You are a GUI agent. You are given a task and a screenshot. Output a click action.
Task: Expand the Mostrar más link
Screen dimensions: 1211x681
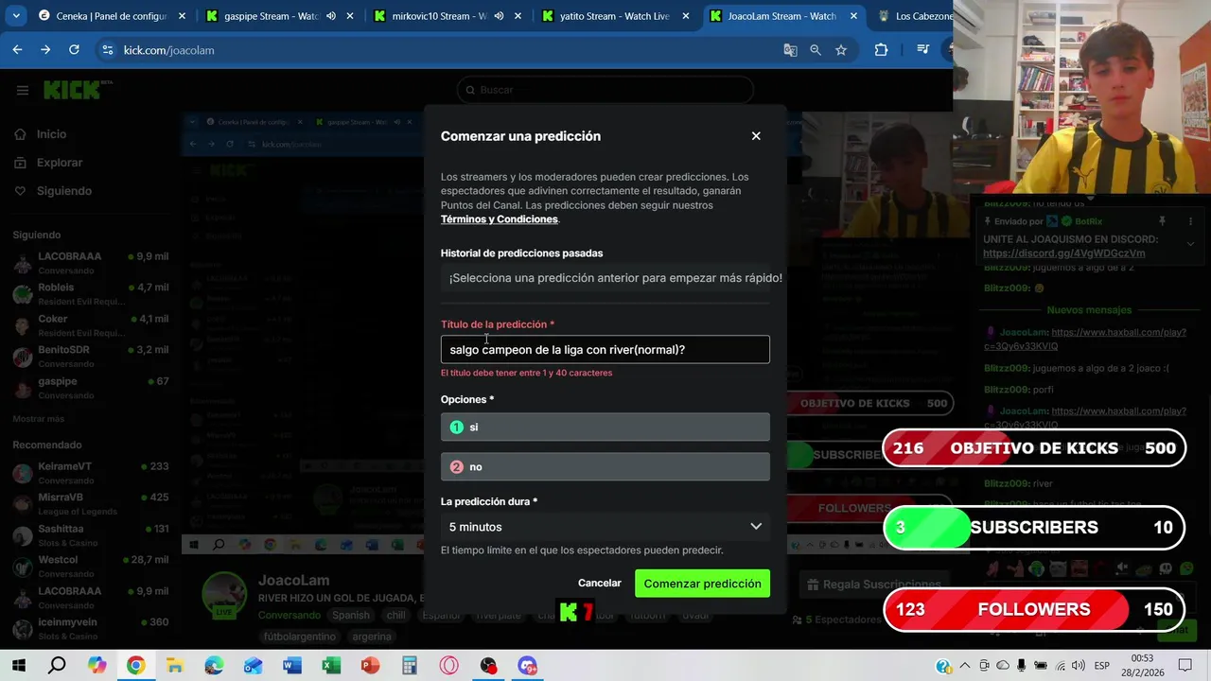pyautogui.click(x=39, y=419)
